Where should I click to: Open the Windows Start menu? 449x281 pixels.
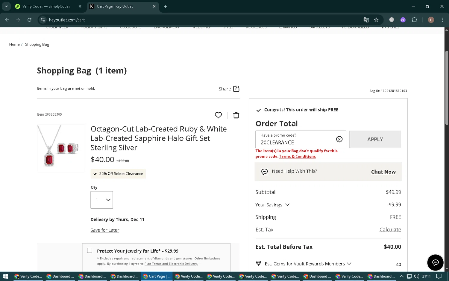coord(5,276)
